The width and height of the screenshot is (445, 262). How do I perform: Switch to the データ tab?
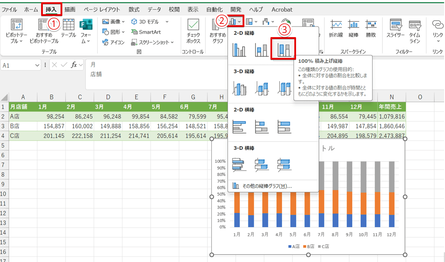tap(154, 9)
